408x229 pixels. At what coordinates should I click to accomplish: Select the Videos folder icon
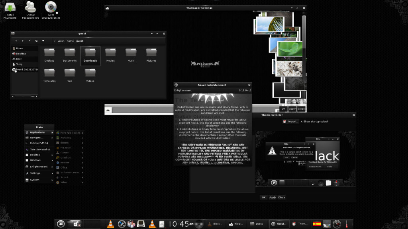[90, 75]
